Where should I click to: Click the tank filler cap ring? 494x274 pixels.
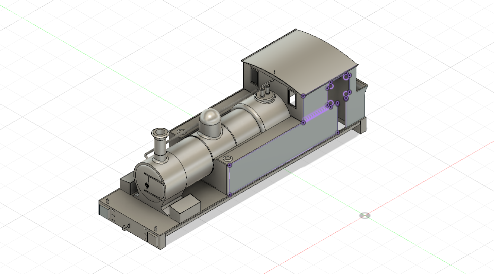click(228, 158)
